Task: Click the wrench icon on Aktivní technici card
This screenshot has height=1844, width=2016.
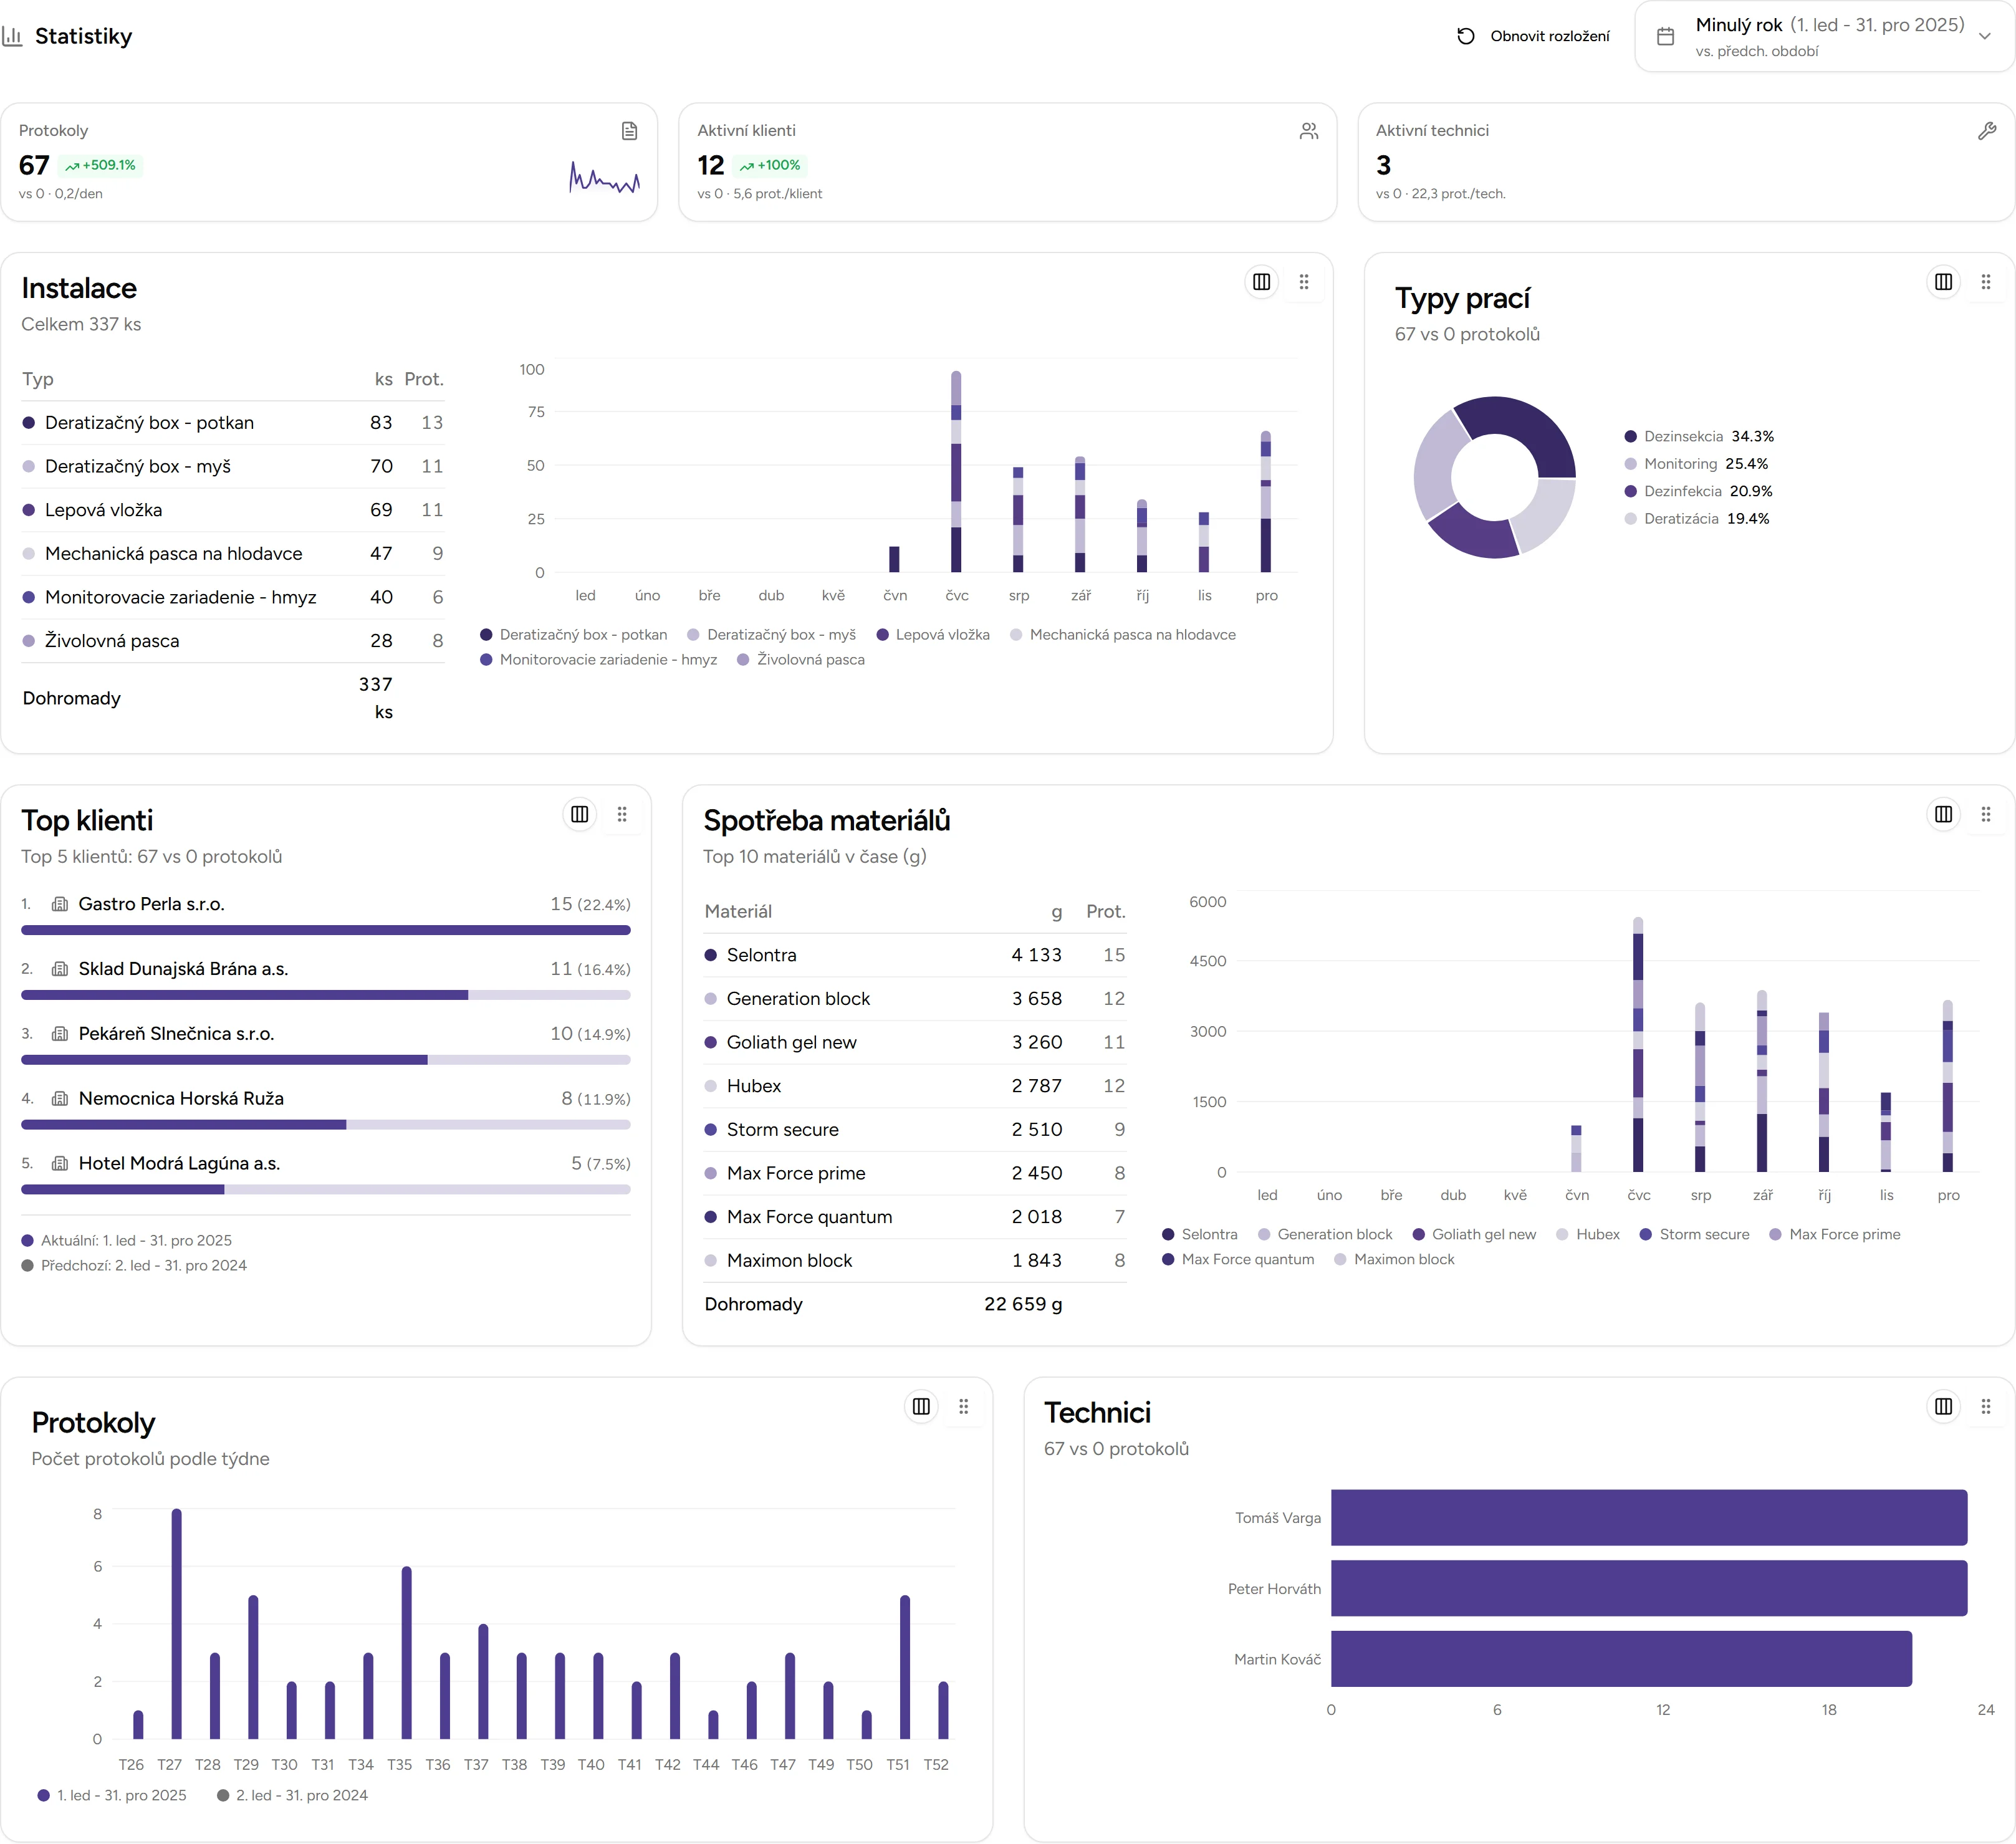Action: point(1988,130)
